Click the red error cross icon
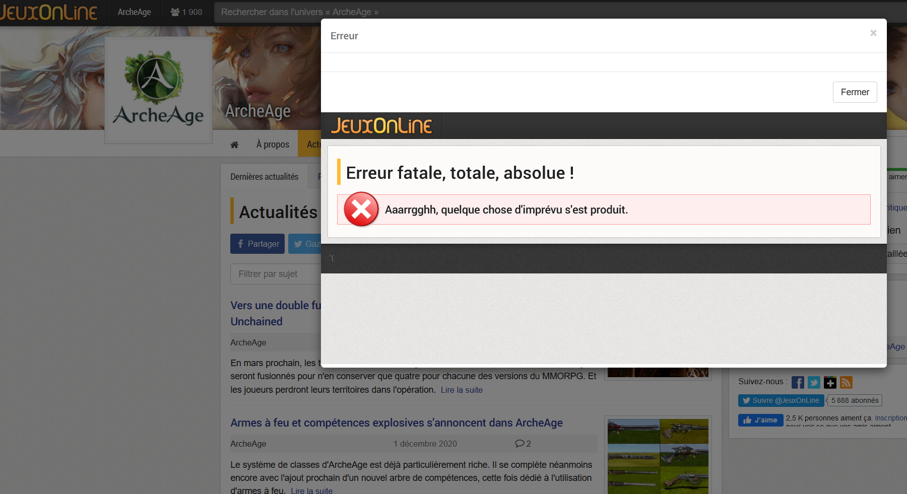907x494 pixels. 361,209
